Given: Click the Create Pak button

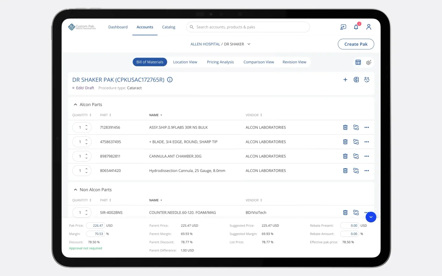Looking at the screenshot, I should pyautogui.click(x=356, y=44).
